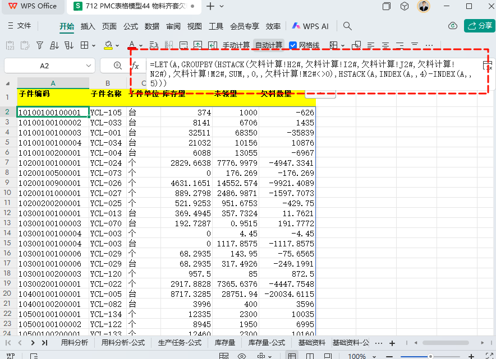Show more sheet tabs ellipsis

click(x=379, y=343)
